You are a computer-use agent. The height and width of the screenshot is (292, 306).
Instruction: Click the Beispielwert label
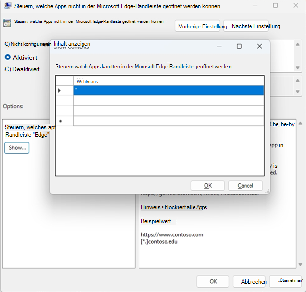(156, 221)
